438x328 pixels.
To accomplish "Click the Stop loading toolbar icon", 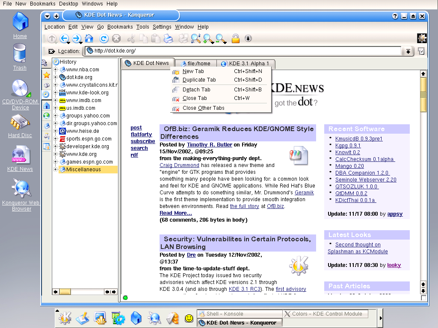I will click(116, 39).
